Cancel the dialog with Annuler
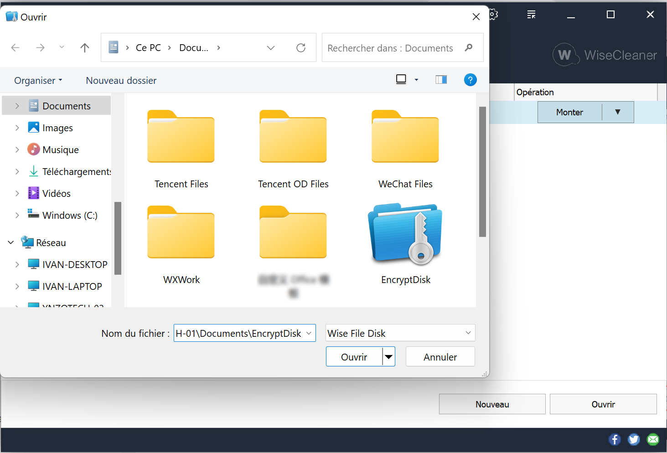Image resolution: width=667 pixels, height=453 pixels. click(x=440, y=357)
